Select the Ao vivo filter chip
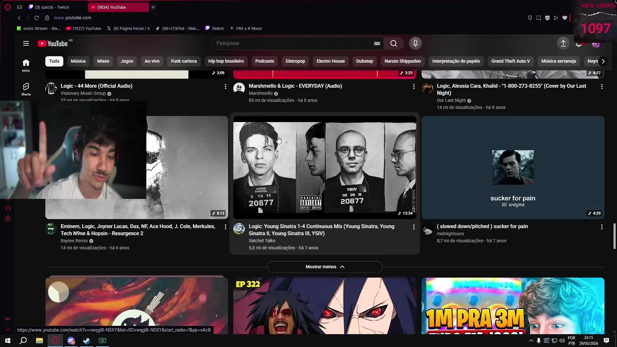 pyautogui.click(x=152, y=61)
